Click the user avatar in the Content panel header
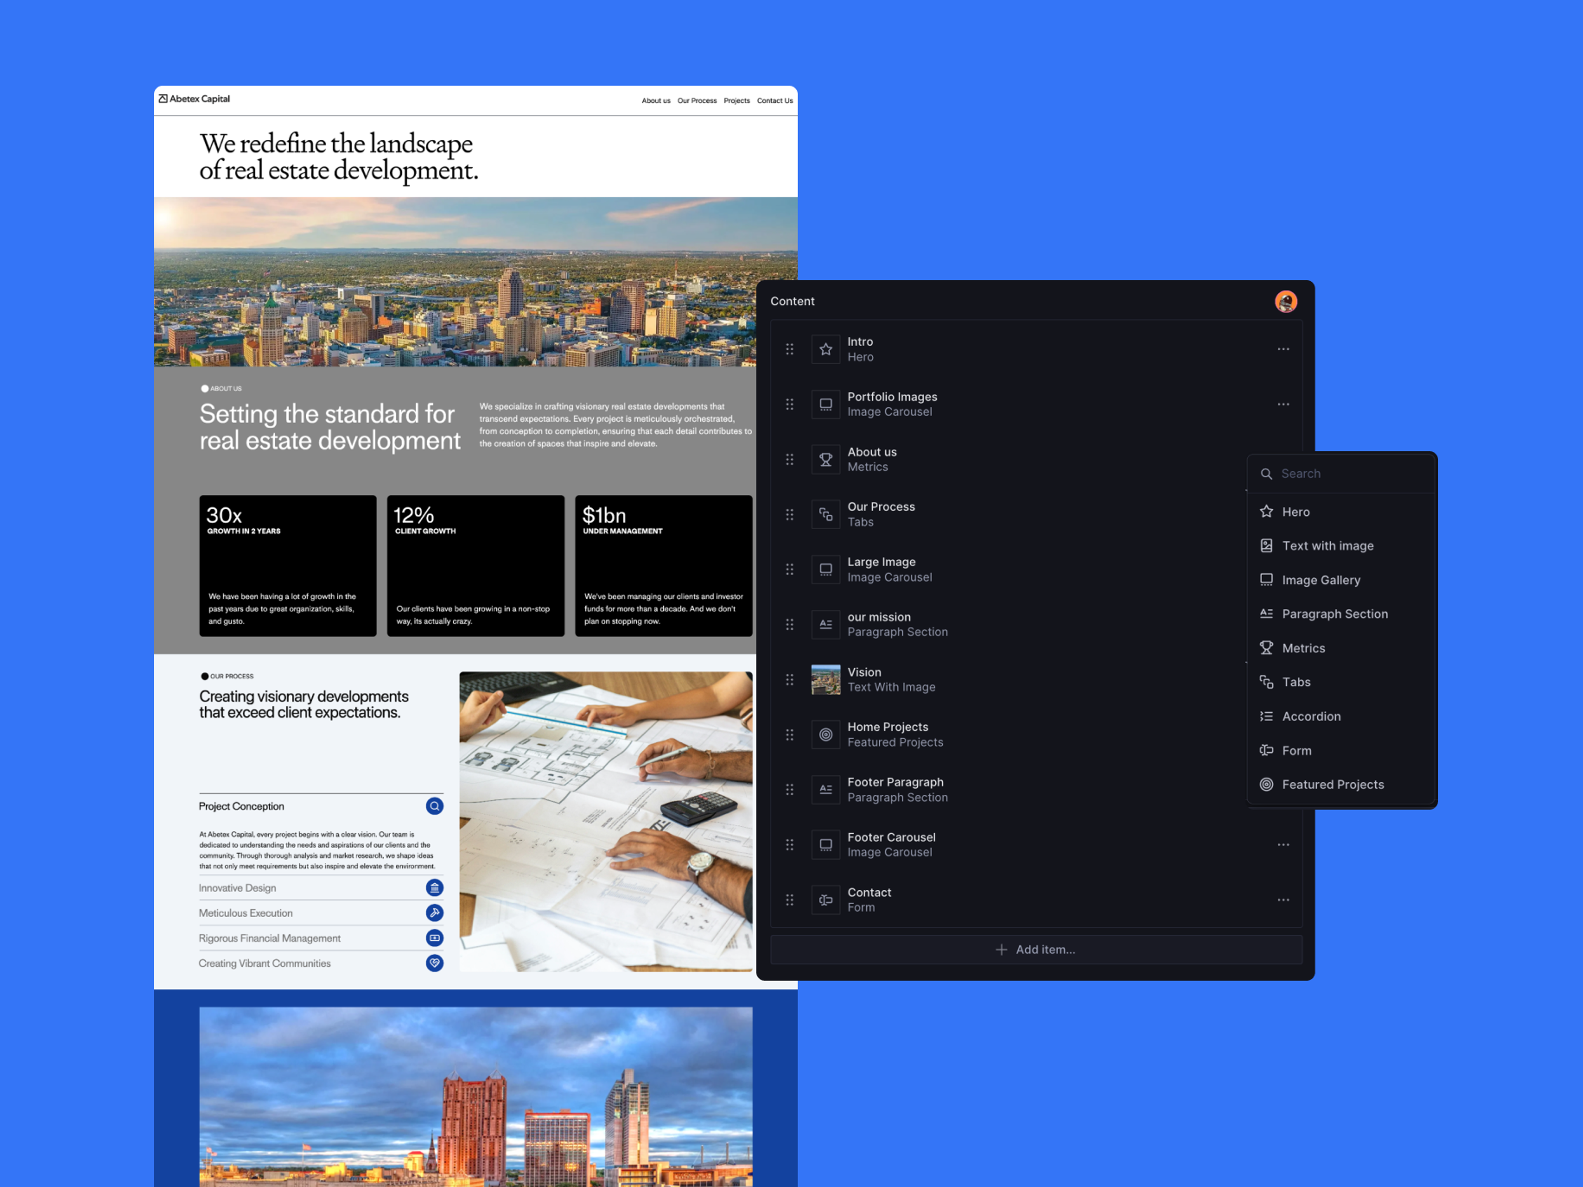 (1285, 301)
